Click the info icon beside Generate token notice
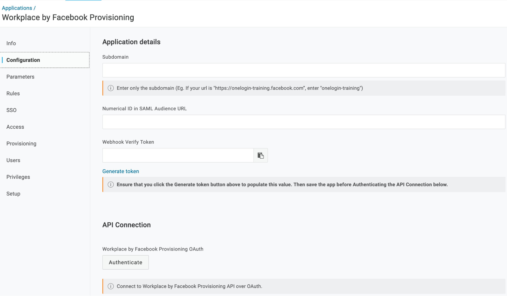The image size is (507, 296). click(111, 185)
